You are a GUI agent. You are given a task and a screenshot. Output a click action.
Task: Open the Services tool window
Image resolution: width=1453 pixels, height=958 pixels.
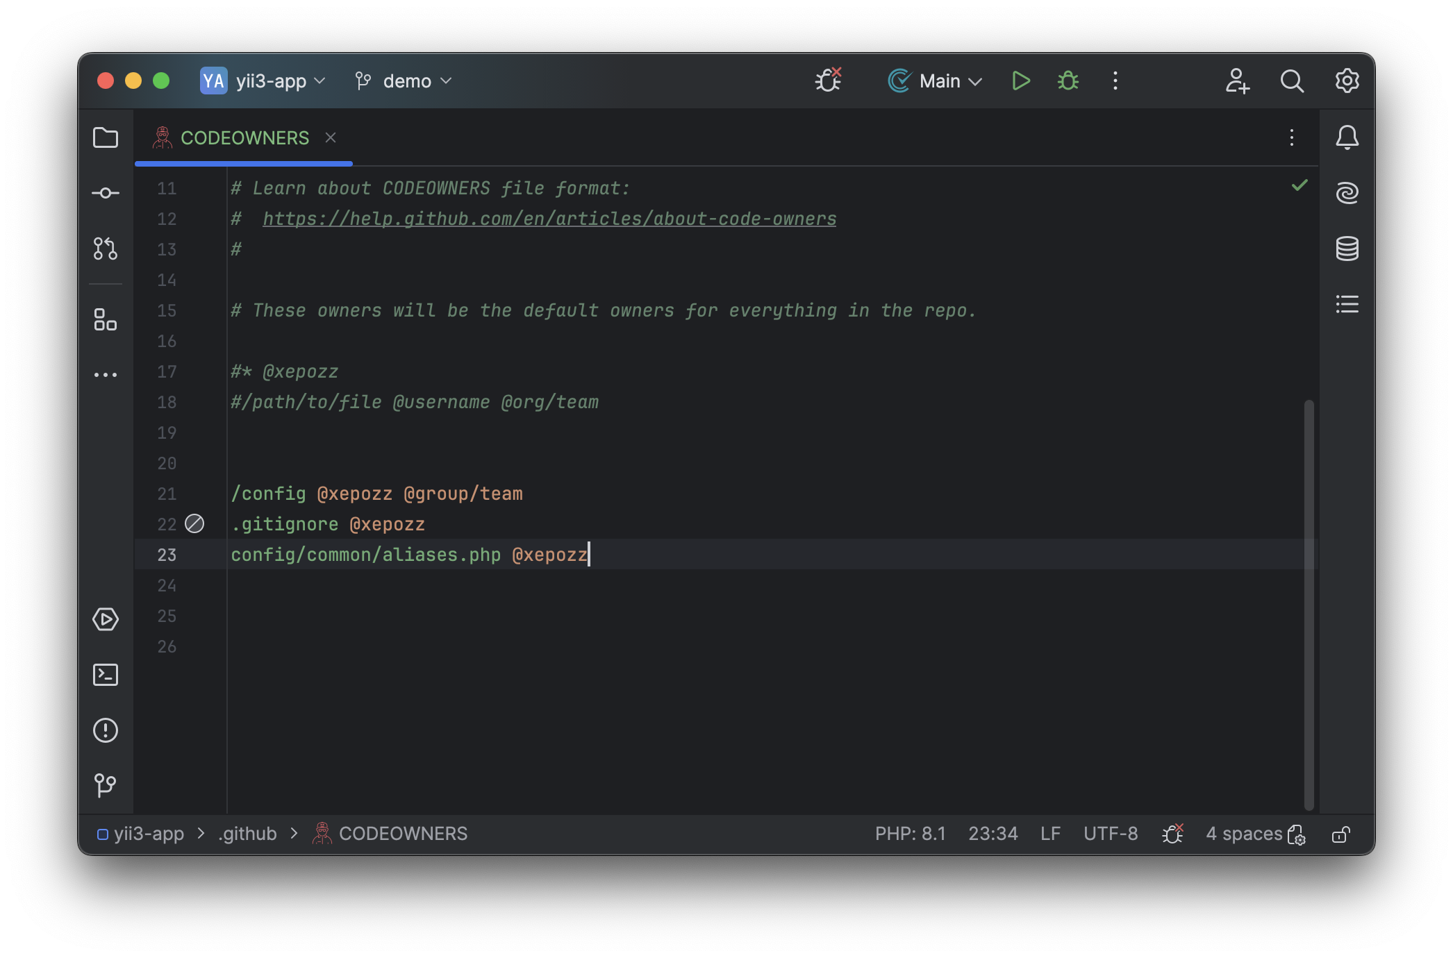[x=106, y=619]
